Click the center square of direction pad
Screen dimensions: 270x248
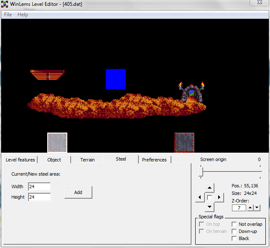tap(209, 197)
